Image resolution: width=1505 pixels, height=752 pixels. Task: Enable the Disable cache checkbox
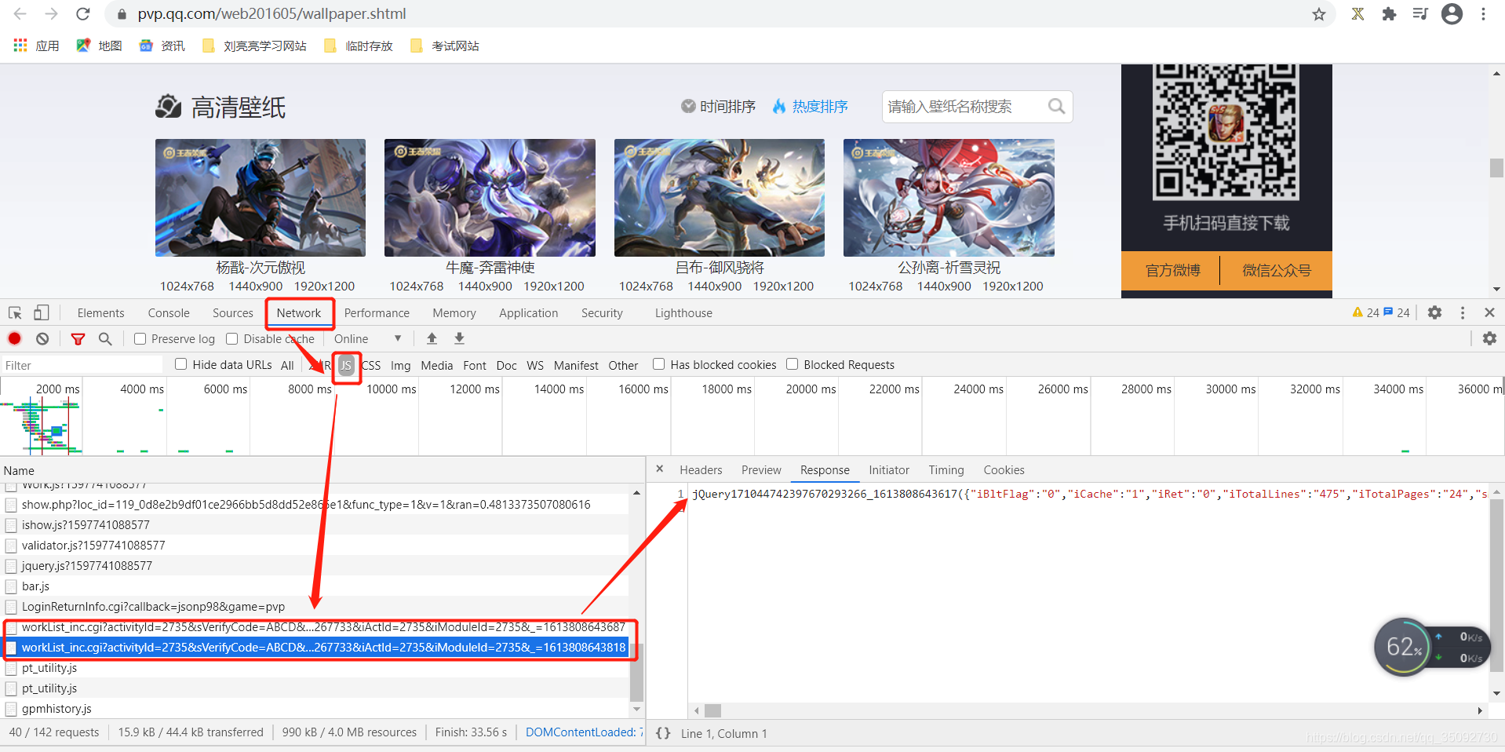click(231, 338)
